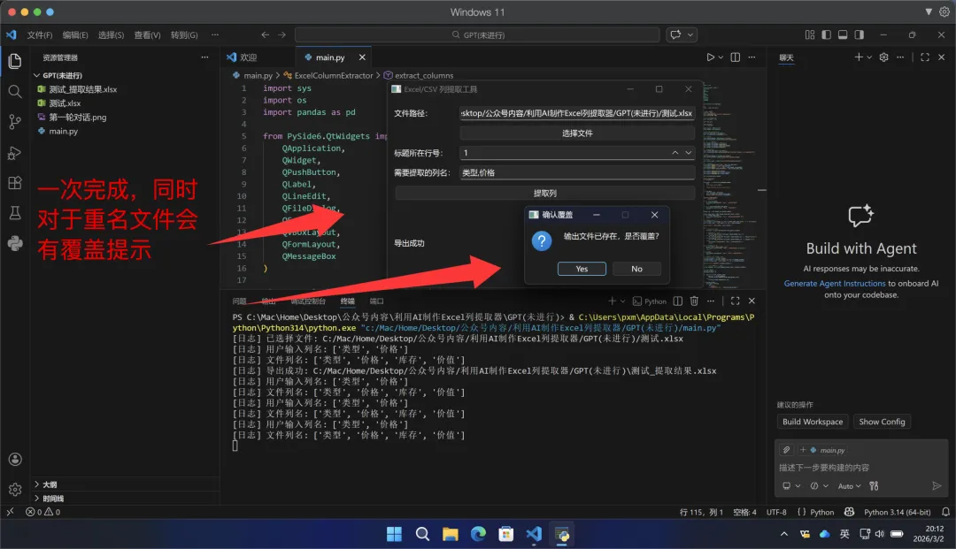Screen dimensions: 956x549
Task: Run Python file with play button
Action: (710, 57)
